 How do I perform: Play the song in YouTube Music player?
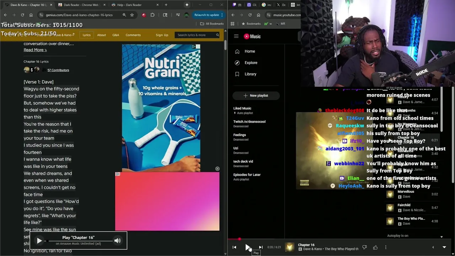click(x=247, y=247)
